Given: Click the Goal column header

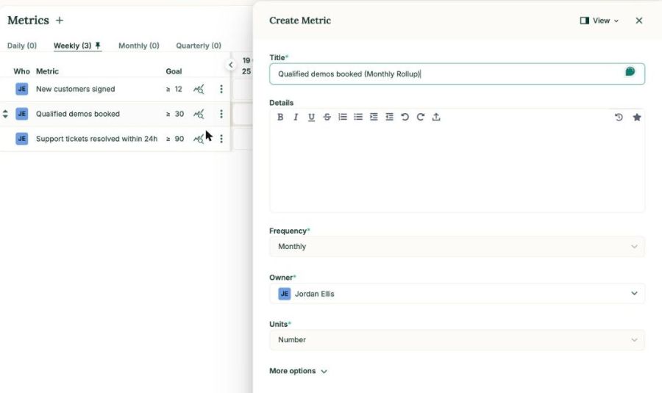Looking at the screenshot, I should pyautogui.click(x=174, y=71).
